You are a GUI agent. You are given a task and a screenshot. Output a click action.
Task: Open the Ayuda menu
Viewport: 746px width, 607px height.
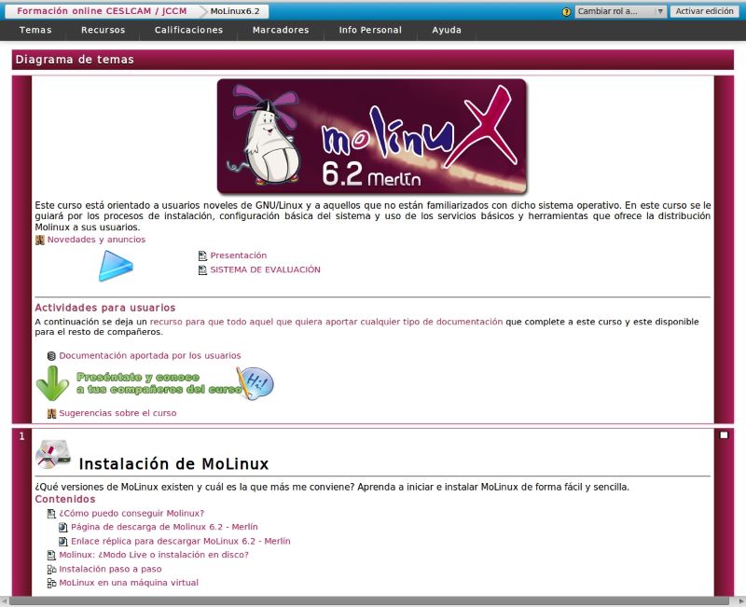[x=447, y=30]
